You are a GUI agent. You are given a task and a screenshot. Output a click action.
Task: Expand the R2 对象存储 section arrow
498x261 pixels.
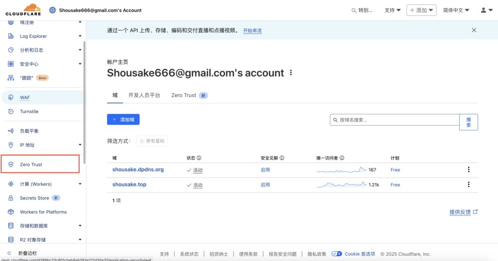[x=80, y=240]
